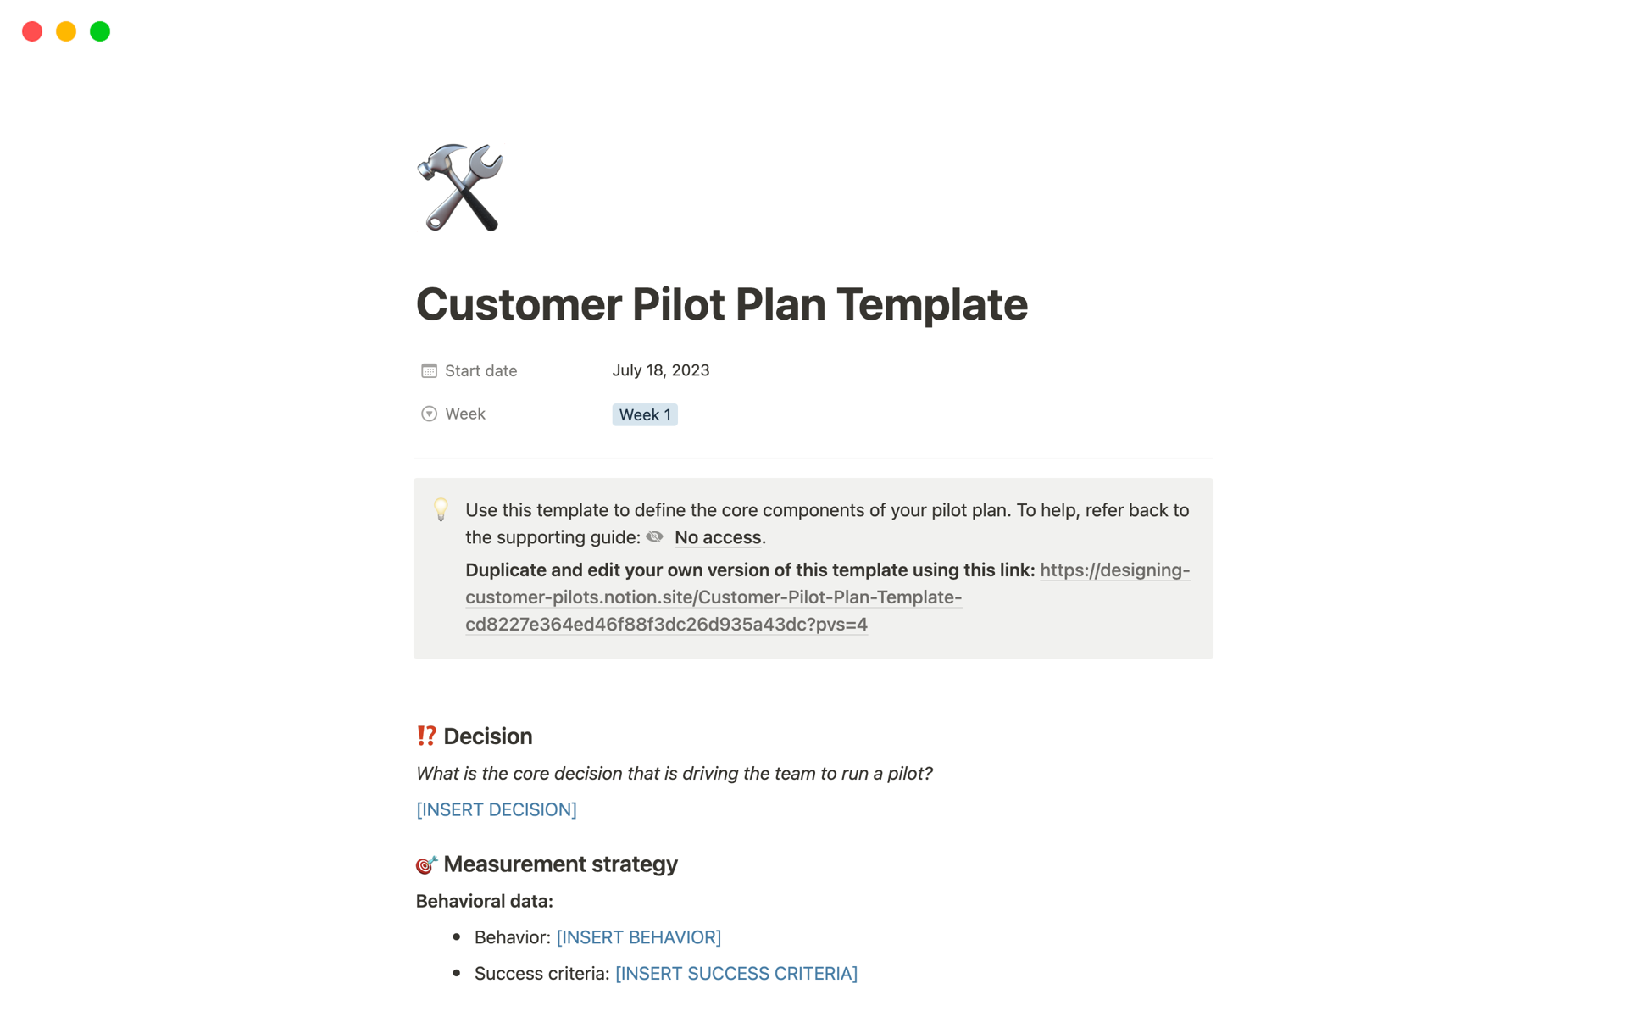Click the [INSERT DECISION] placeholder text
Viewport: 1627px width, 1017px height.
click(x=496, y=809)
